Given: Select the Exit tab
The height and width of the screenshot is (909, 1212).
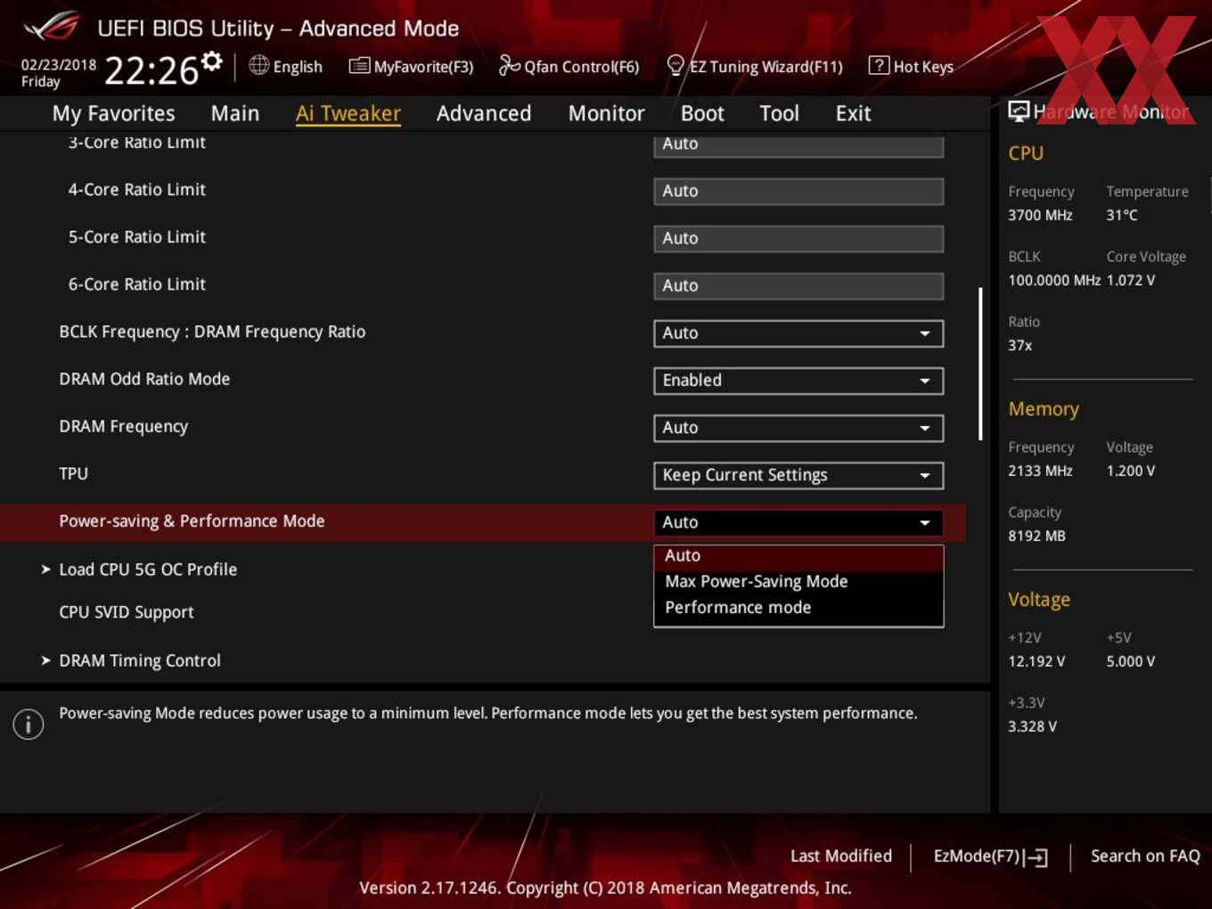Looking at the screenshot, I should coord(853,113).
